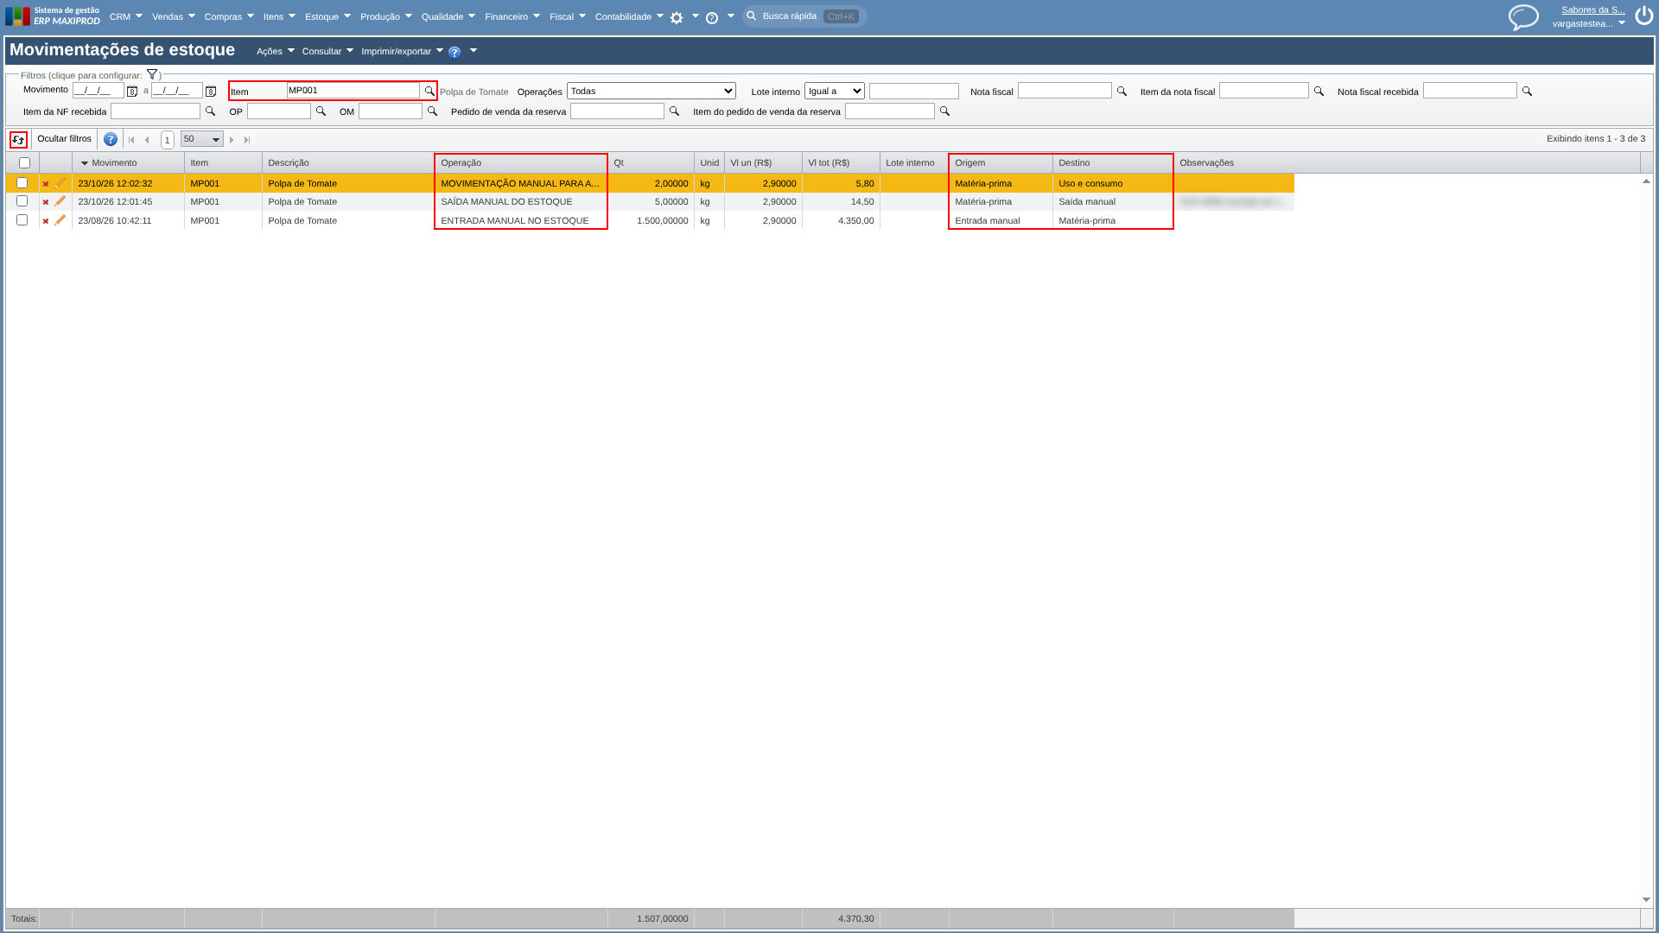Open the Sabores da S... company link

pyautogui.click(x=1592, y=10)
